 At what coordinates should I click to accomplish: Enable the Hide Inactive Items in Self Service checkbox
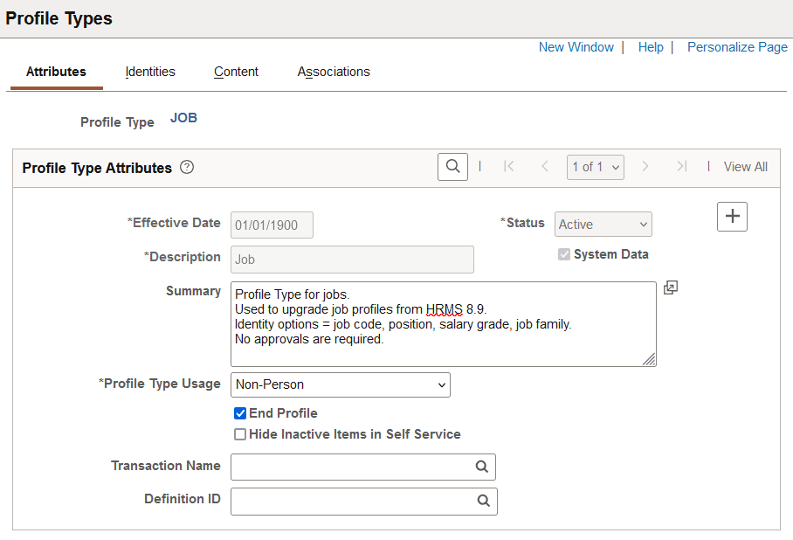click(239, 434)
